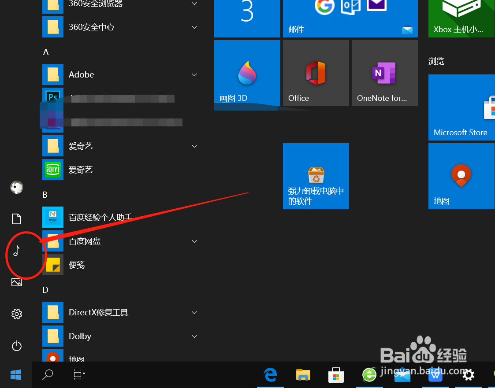This screenshot has height=388, width=495.
Task: Open Settings from Start menu sidebar
Action: click(16, 314)
